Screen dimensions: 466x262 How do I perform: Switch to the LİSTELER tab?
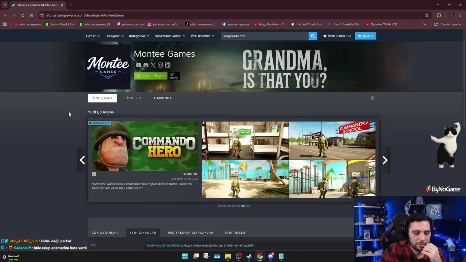tap(133, 98)
